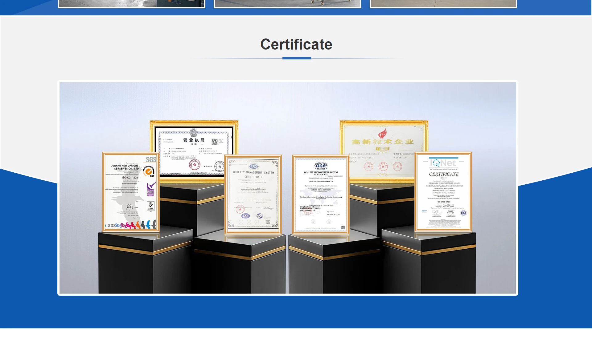Viewport: 592px width, 337px height.
Task: Open the middle factory photo thumbnail at top
Action: [x=287, y=3]
